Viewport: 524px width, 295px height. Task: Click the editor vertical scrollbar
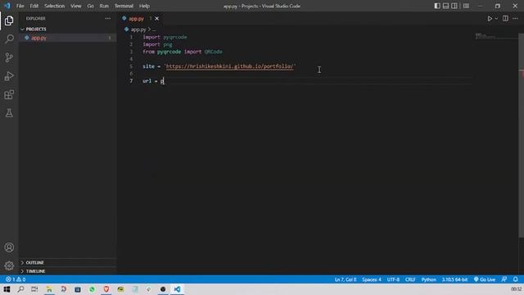point(521,135)
